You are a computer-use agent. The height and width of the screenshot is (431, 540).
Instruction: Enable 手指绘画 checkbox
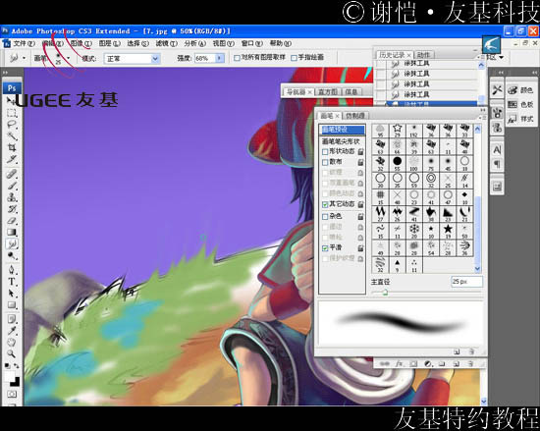point(294,58)
